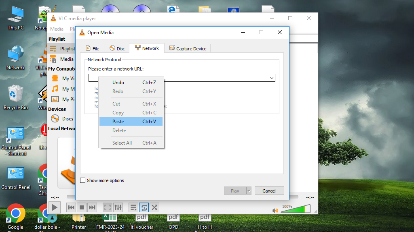Open the Network desktop icon
Screen dimensions: 414x232
coord(16,58)
